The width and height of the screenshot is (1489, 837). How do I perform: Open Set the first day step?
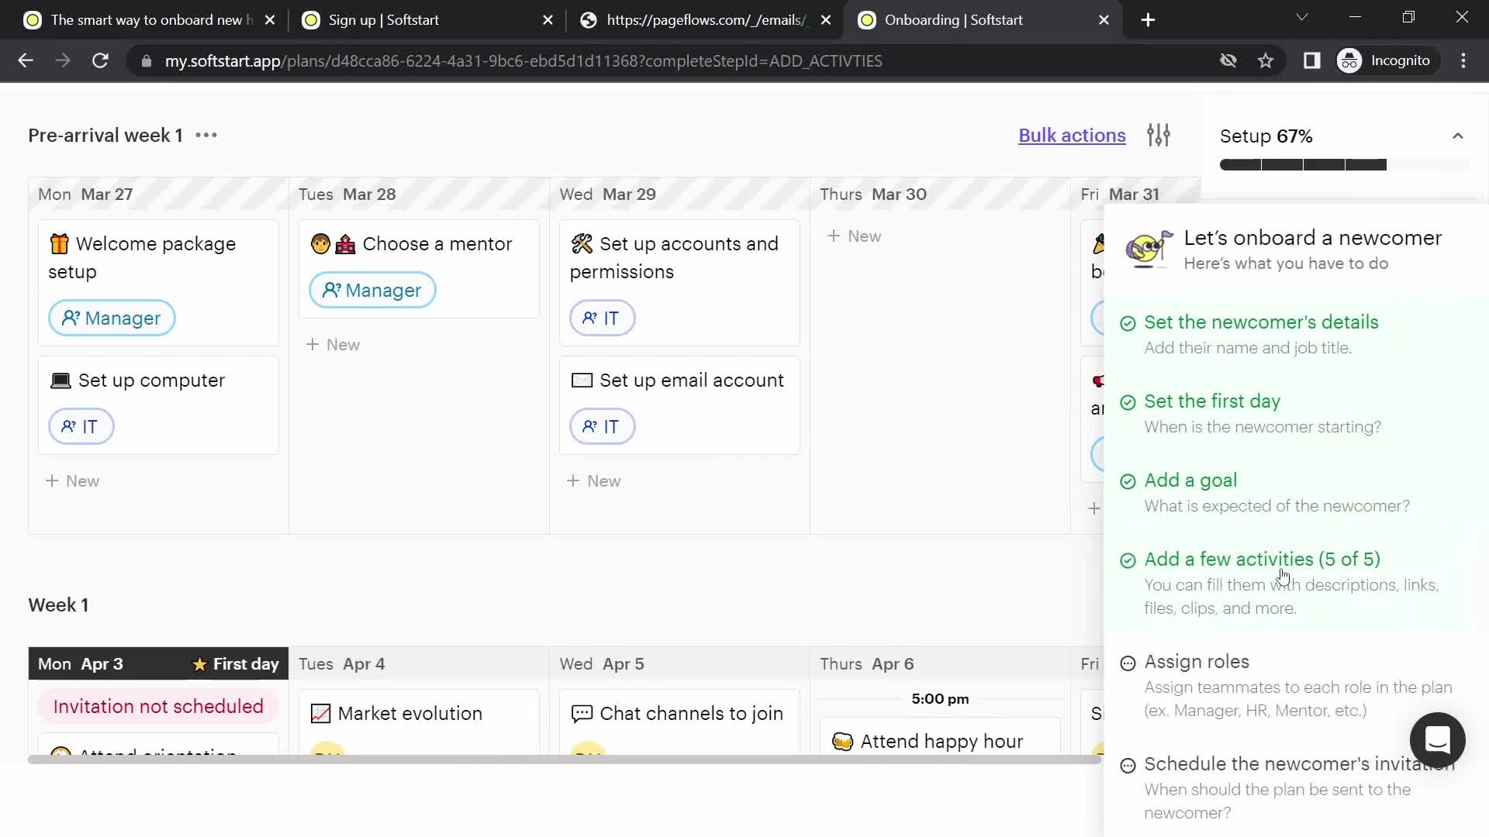tap(1212, 401)
